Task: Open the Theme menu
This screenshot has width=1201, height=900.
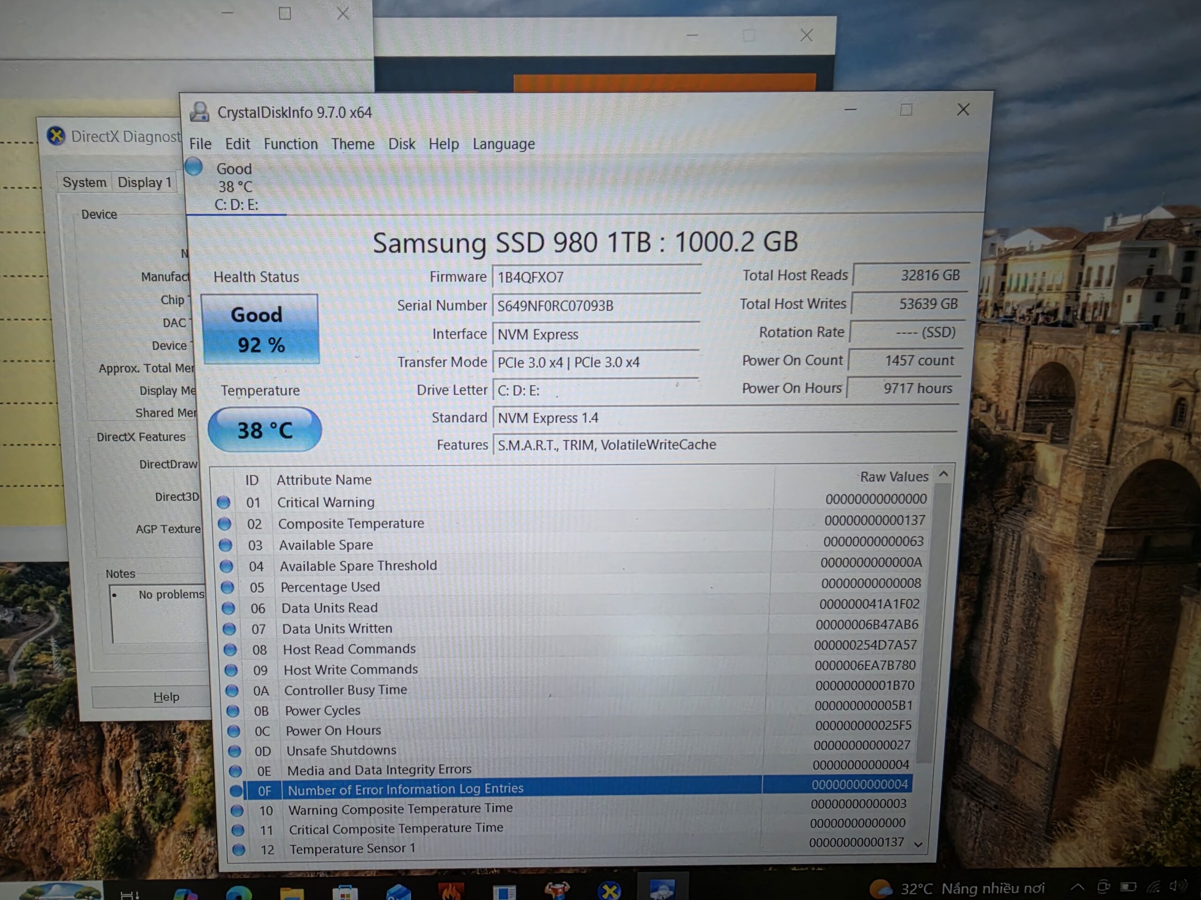Action: [353, 144]
